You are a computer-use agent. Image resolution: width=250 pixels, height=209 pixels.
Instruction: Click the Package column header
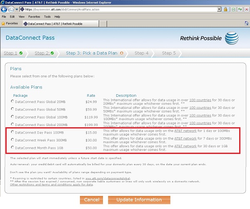tap(20, 96)
